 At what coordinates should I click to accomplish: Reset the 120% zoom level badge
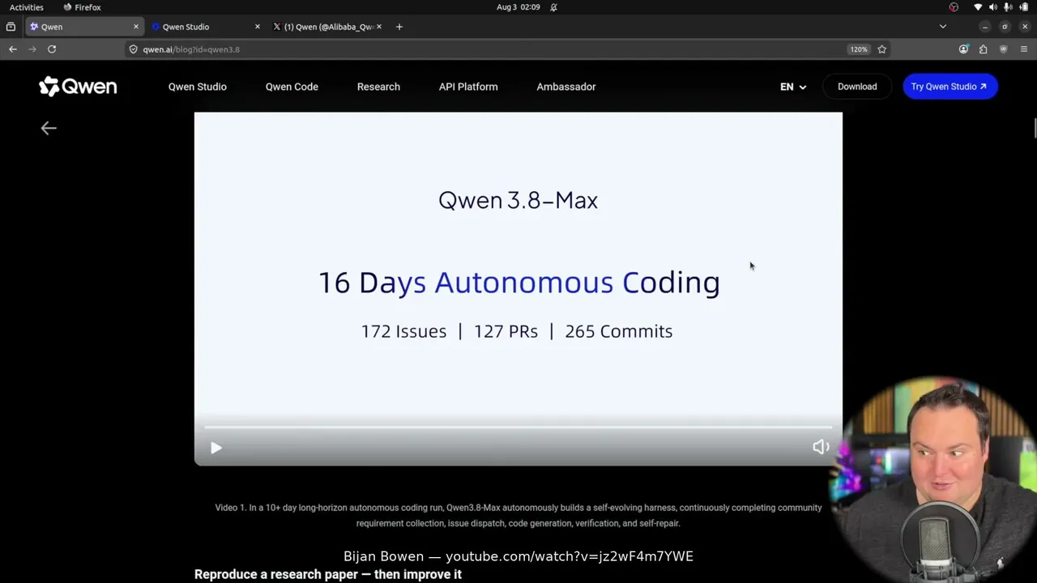click(859, 49)
